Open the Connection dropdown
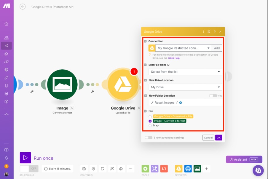The image size is (268, 179). click(184, 48)
